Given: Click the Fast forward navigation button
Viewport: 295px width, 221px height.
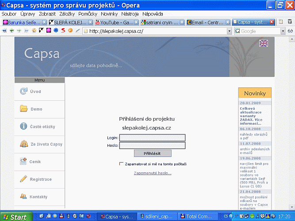Looking at the screenshot, I should coord(27,30).
